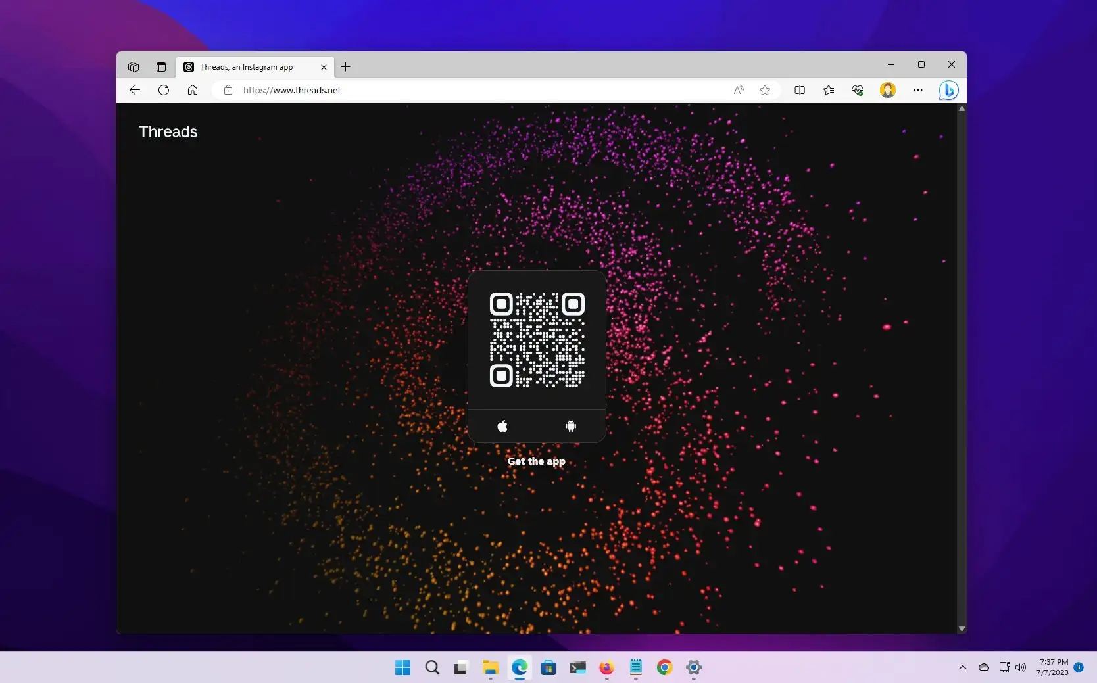Go to the browser home page
Screen dimensions: 1097x683
pos(193,90)
